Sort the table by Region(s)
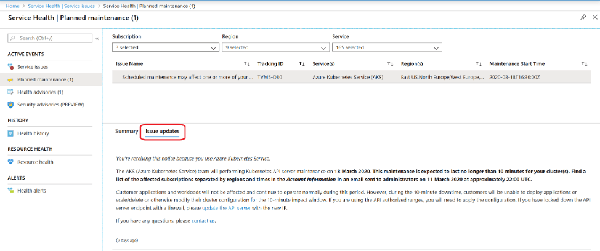The image size is (600, 251). [x=479, y=64]
